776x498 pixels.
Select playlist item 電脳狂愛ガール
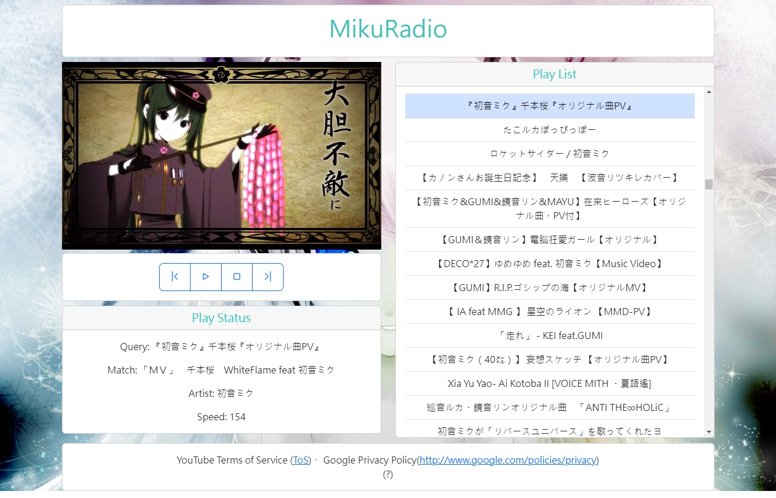click(550, 240)
